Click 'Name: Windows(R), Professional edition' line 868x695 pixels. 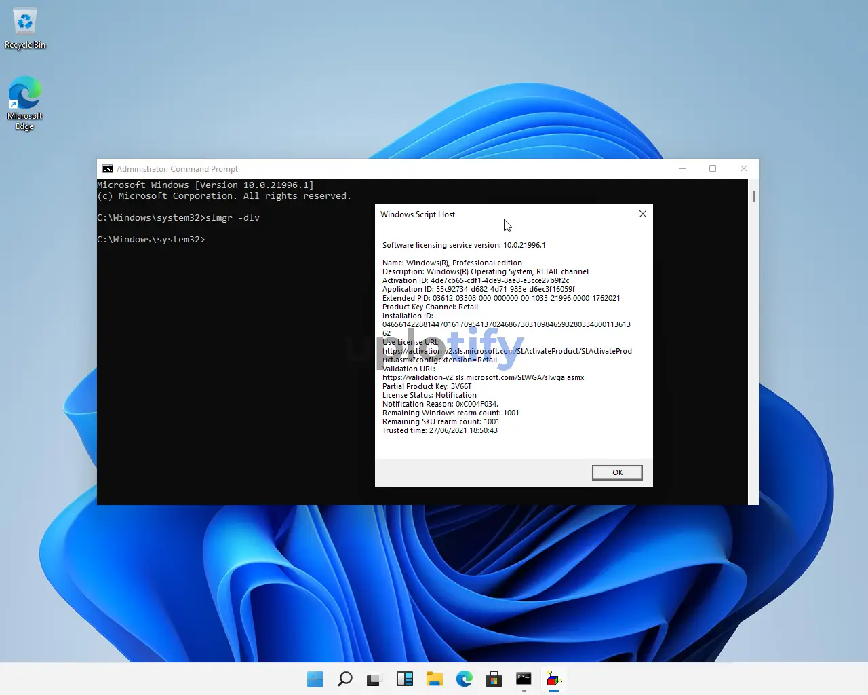[x=452, y=263]
